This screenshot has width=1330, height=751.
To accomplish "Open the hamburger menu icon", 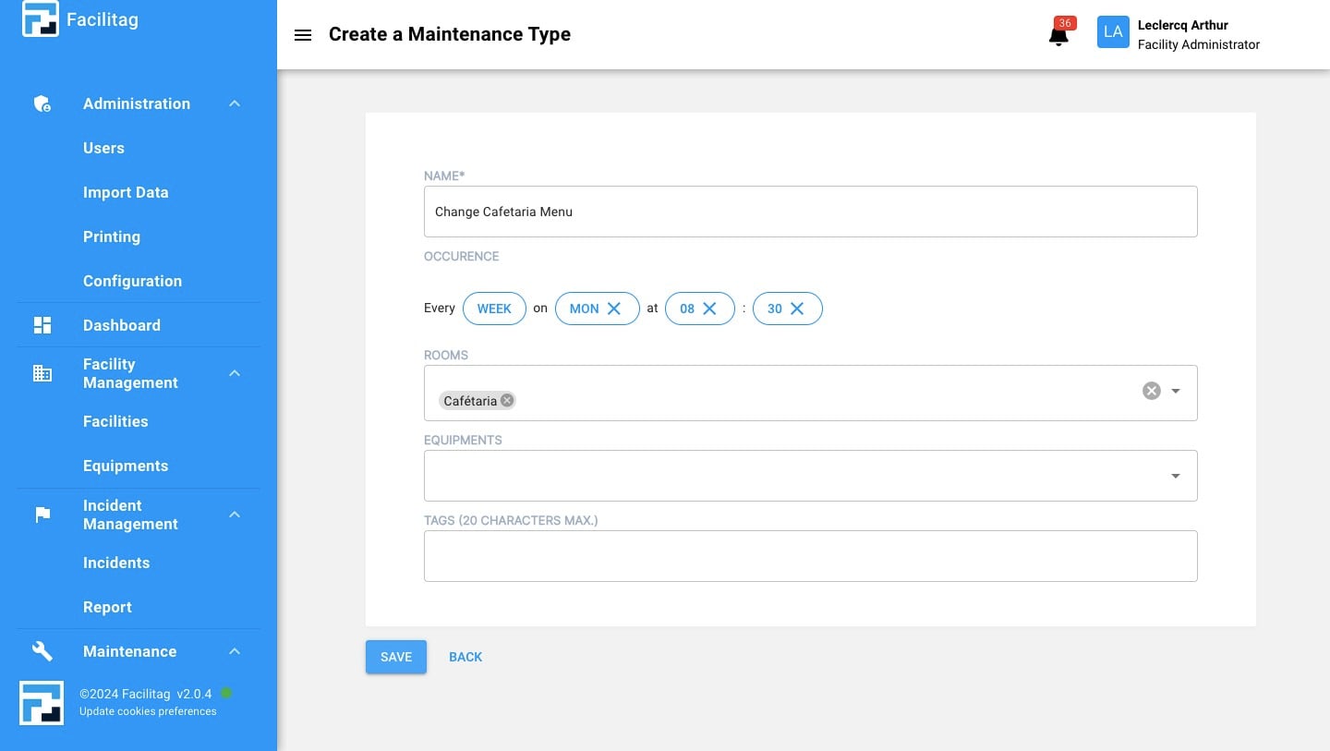I will coord(302,35).
